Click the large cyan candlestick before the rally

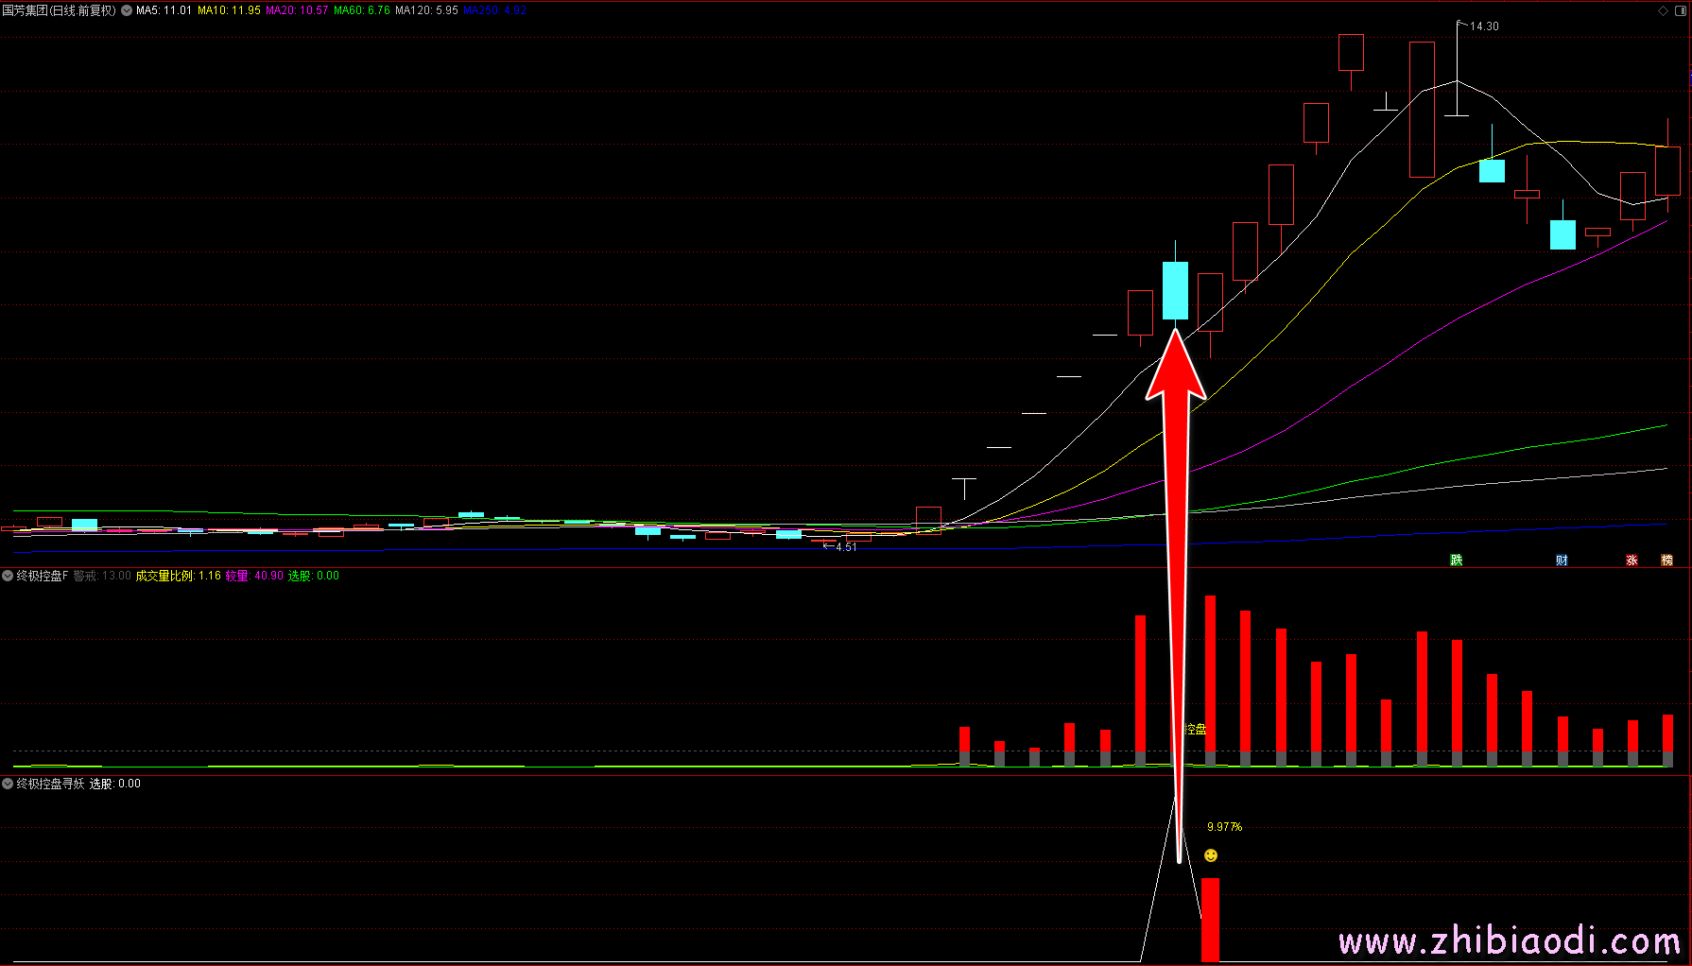(1175, 290)
